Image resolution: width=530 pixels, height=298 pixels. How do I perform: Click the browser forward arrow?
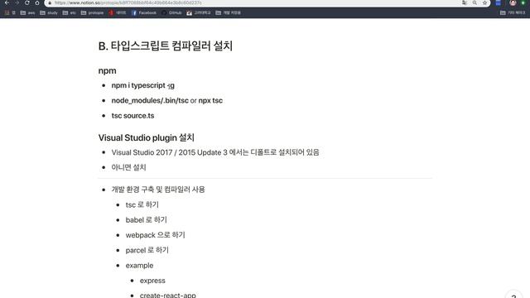[17, 2]
